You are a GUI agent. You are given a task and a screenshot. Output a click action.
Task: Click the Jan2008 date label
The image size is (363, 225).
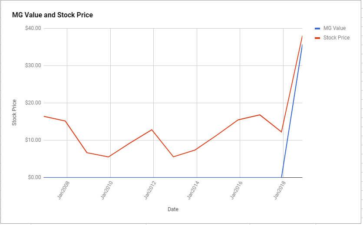click(63, 190)
